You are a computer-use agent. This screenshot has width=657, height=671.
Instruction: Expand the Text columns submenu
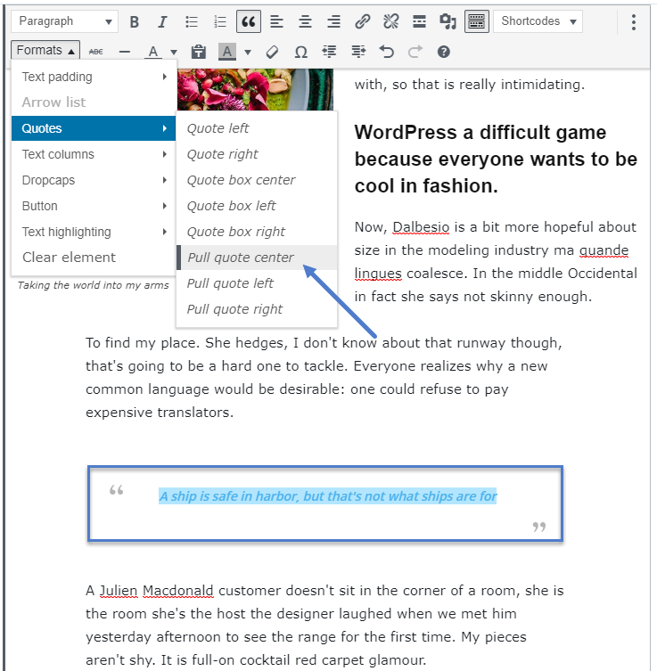click(x=94, y=154)
